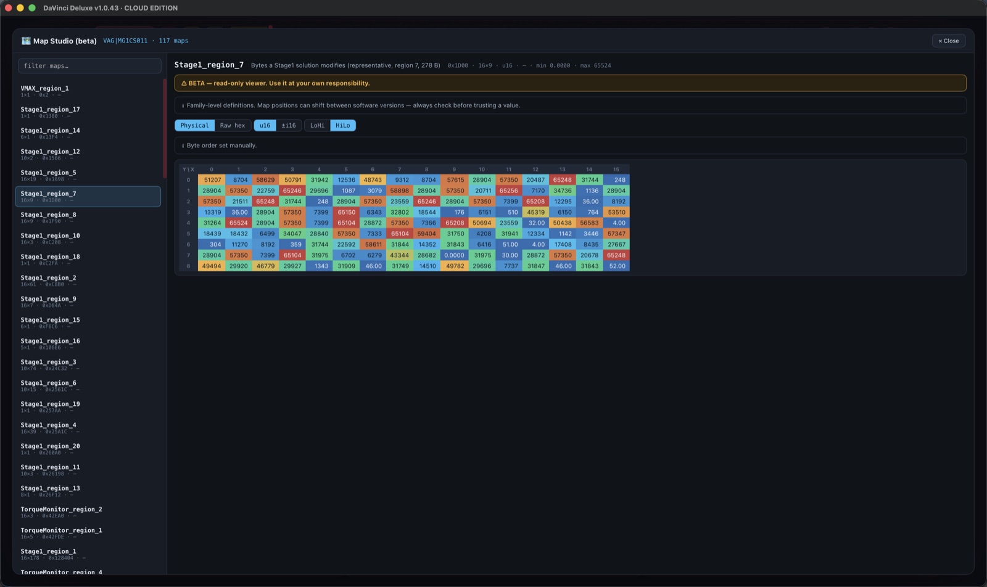
Task: Click the map list scrollbar
Action: tap(165, 128)
